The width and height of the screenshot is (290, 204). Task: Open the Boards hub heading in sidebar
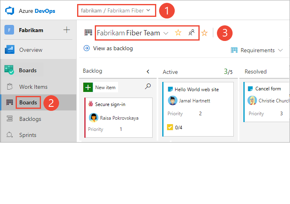click(x=28, y=70)
